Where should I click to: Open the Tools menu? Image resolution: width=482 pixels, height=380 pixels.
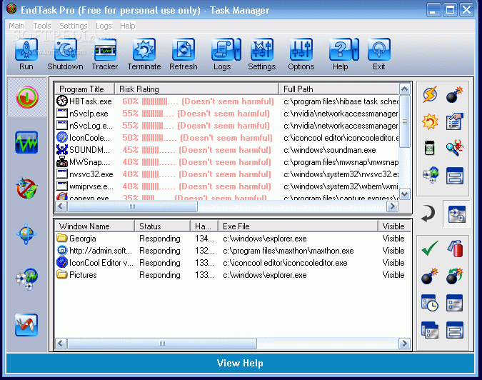(42, 26)
